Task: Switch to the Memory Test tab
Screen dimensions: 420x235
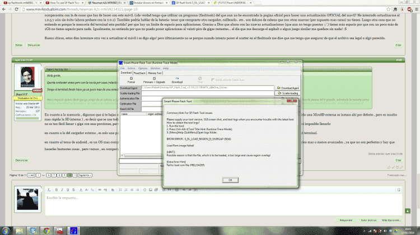Action: (x=155, y=73)
